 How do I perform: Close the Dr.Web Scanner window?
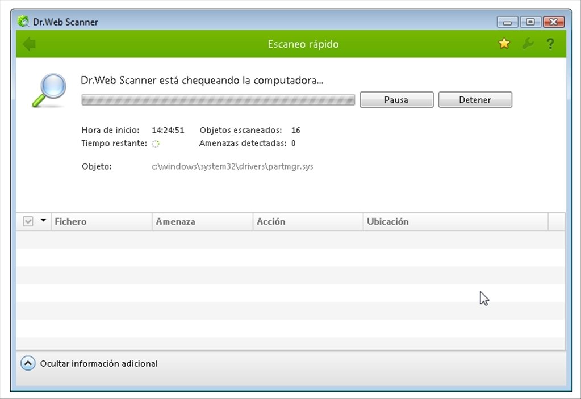554,22
